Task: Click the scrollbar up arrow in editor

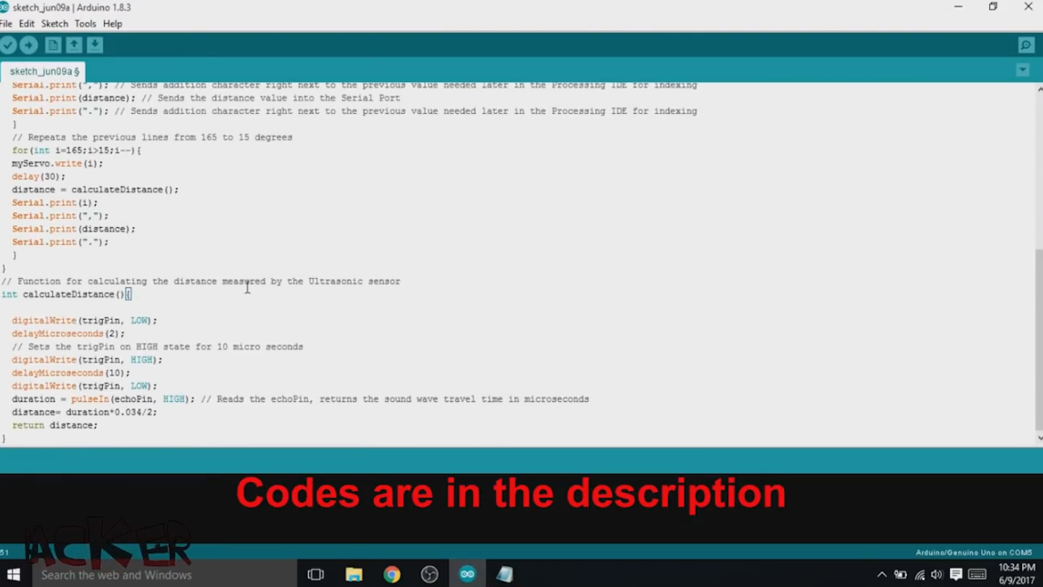Action: tap(1039, 88)
